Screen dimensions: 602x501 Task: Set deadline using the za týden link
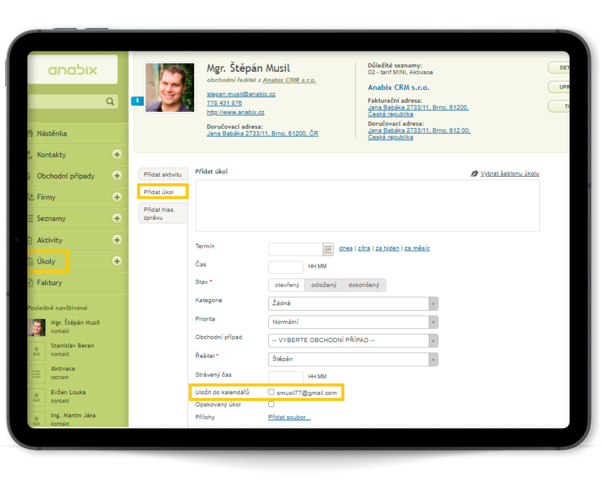387,248
